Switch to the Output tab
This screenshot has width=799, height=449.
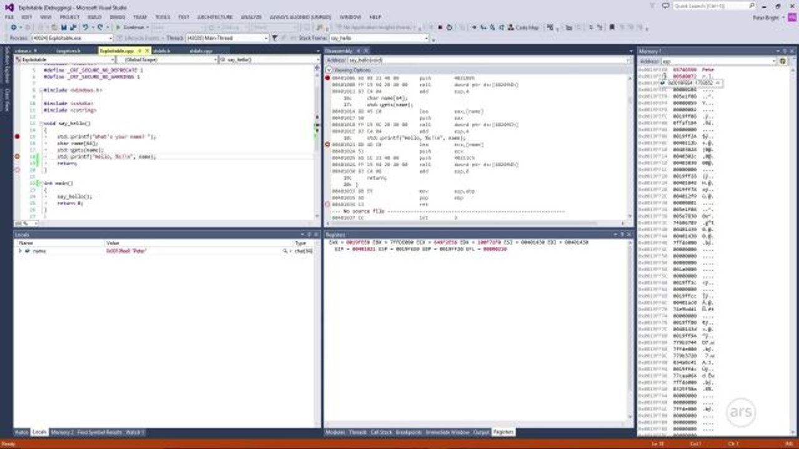pos(481,432)
